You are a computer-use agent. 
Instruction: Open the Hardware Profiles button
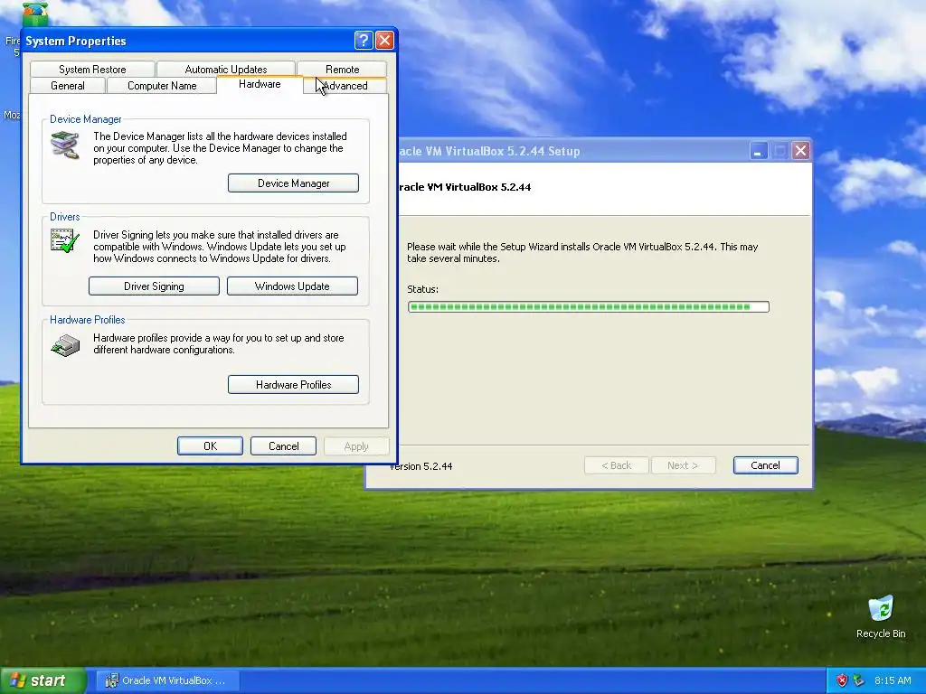[x=293, y=385]
